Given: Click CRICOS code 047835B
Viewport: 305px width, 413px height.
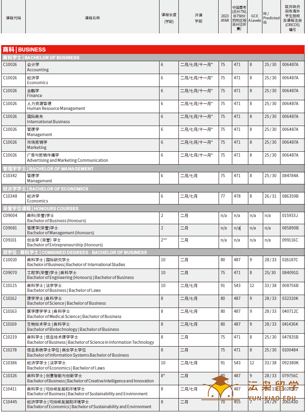Looking at the screenshot, I should tap(290, 337).
